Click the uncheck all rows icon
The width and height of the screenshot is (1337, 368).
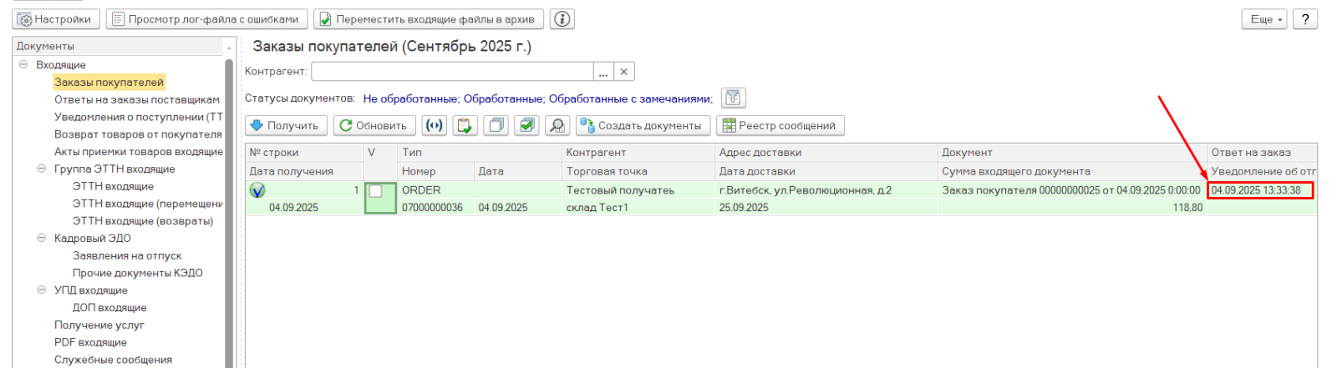coord(496,126)
